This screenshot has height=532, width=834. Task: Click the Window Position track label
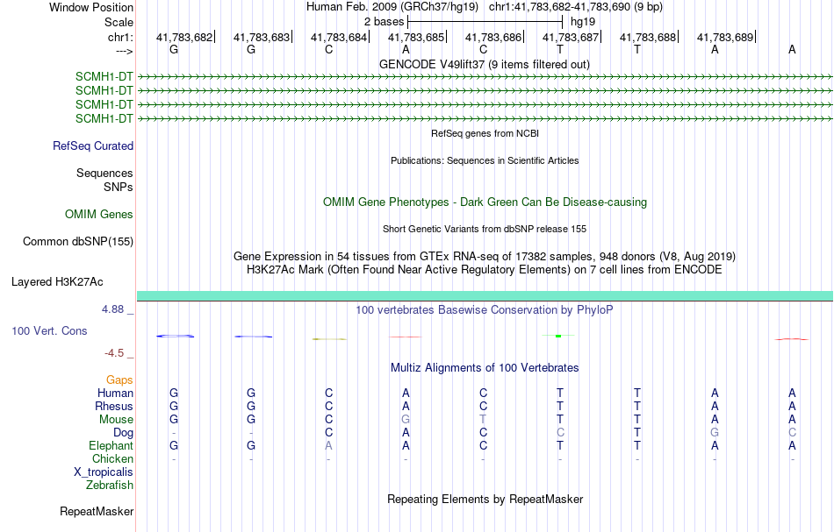pos(91,7)
